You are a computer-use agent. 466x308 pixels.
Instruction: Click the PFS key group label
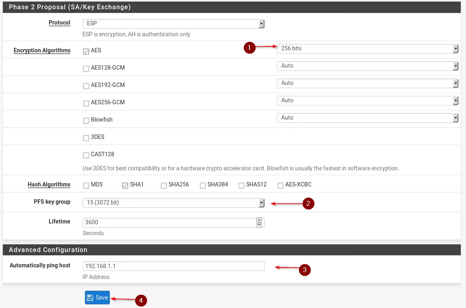coord(52,202)
